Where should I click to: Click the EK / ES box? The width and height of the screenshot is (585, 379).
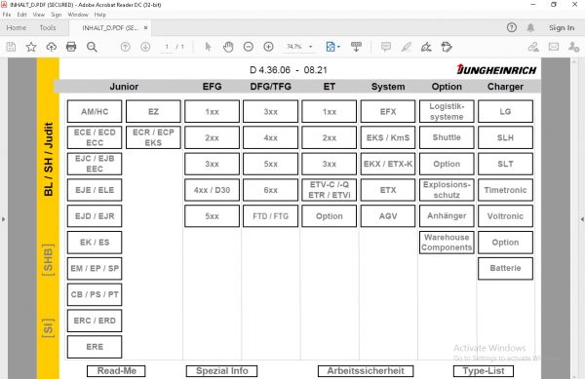coord(95,243)
